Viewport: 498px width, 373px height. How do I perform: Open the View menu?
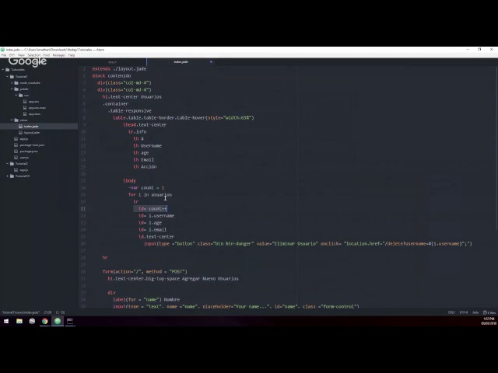(21, 55)
